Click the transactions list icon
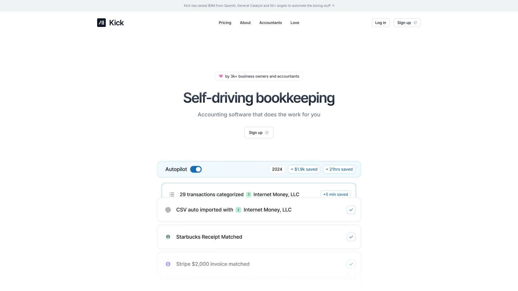This screenshot has width=518, height=291. [x=172, y=194]
